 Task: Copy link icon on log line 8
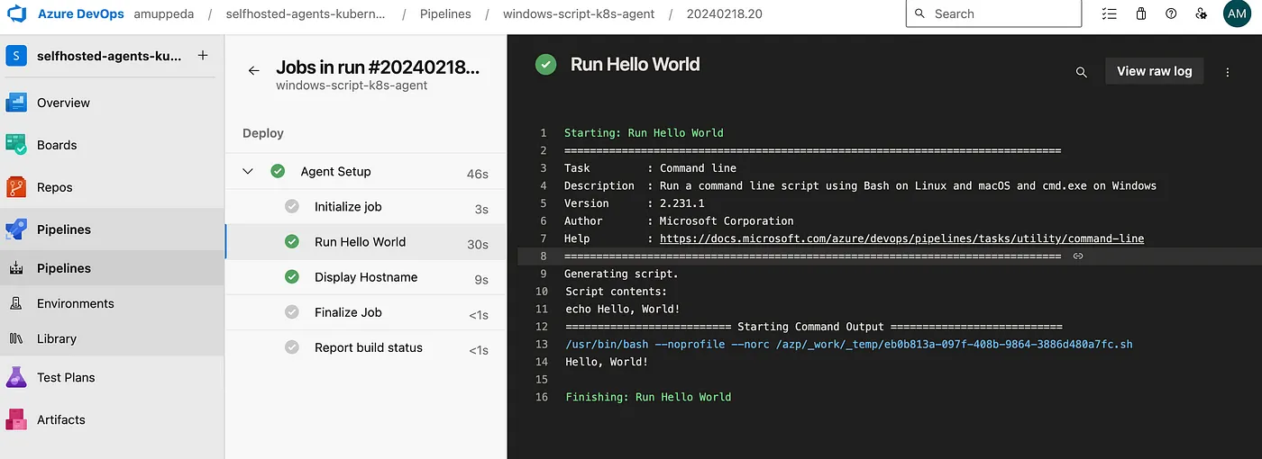pyautogui.click(x=1077, y=256)
